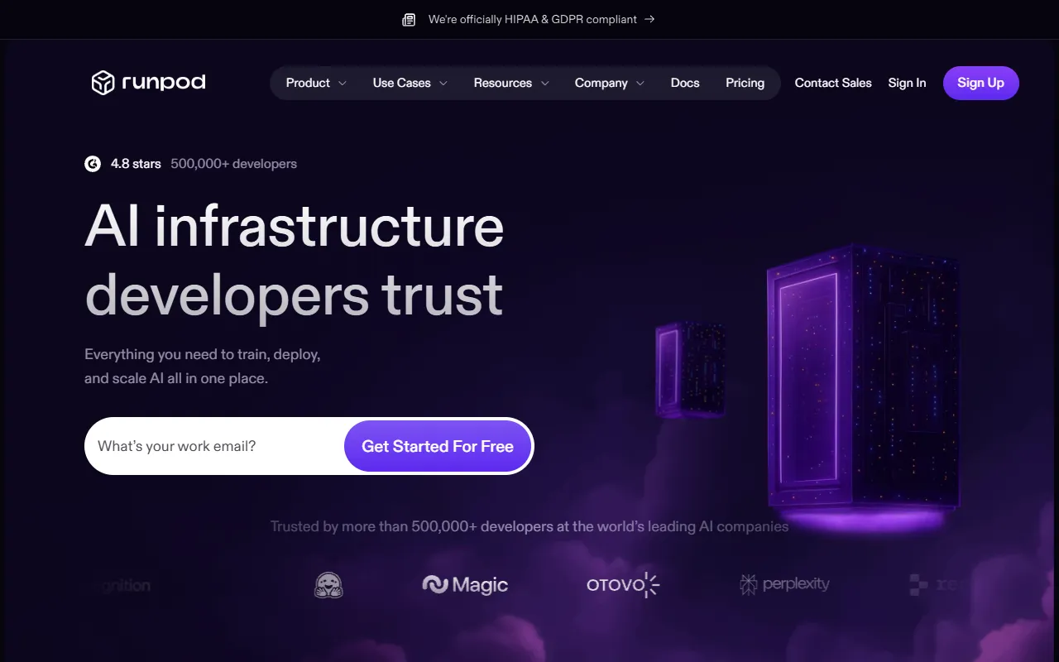Expand the Use Cases dropdown
The width and height of the screenshot is (1059, 662).
pyautogui.click(x=410, y=83)
